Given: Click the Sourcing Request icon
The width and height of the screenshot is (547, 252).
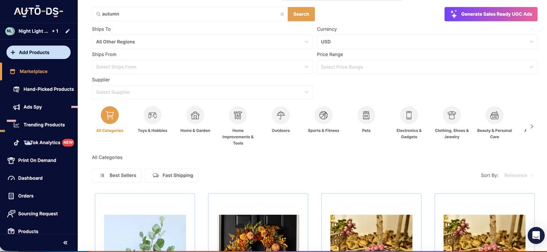Looking at the screenshot, I should (x=11, y=214).
